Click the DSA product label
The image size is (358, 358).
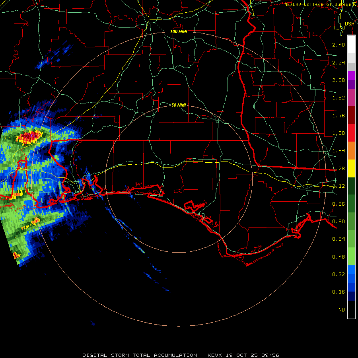(x=350, y=24)
